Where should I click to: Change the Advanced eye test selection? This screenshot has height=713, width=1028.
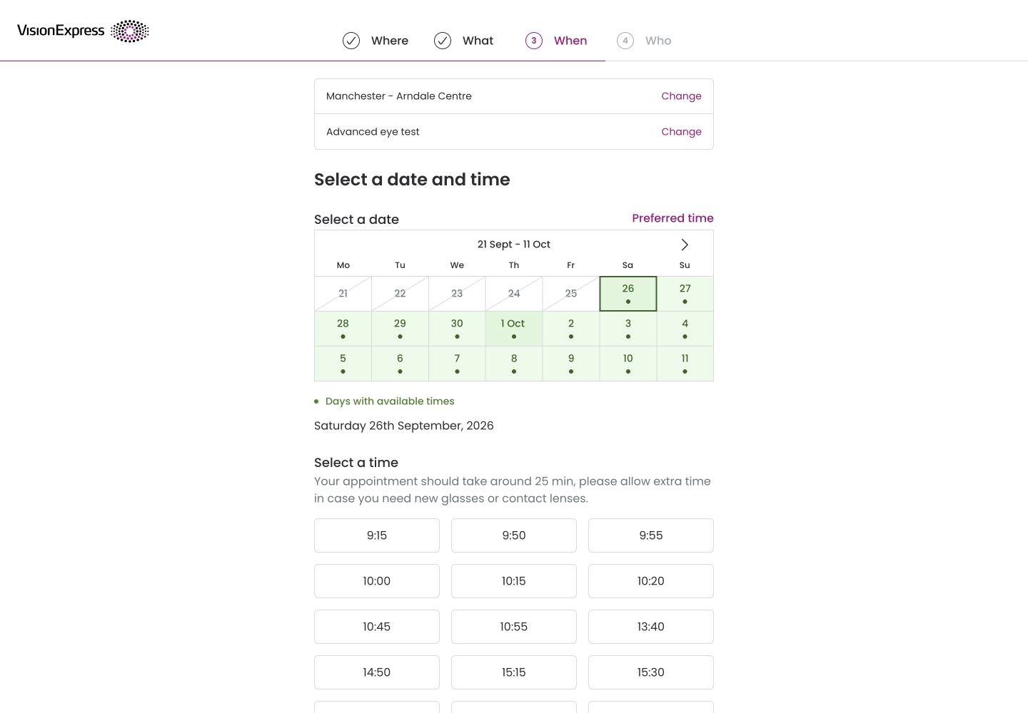click(681, 132)
